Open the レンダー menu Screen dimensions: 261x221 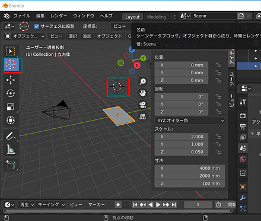click(x=59, y=16)
